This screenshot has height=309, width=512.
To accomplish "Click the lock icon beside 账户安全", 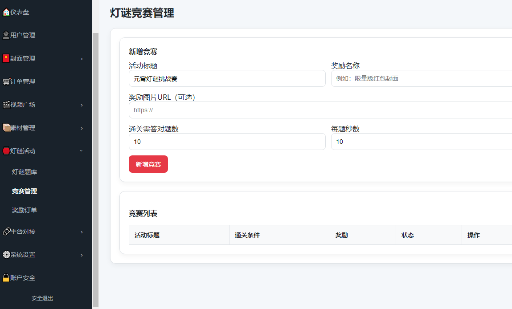I will tap(6, 278).
